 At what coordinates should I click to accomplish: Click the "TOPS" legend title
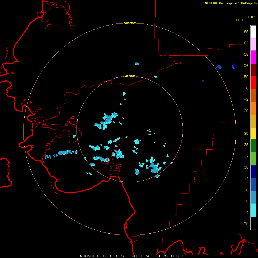click(252, 17)
